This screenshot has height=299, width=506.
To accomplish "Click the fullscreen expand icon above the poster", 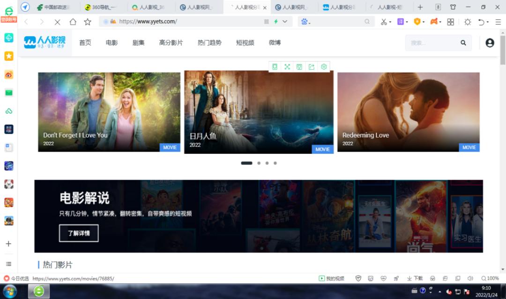I will (287, 67).
